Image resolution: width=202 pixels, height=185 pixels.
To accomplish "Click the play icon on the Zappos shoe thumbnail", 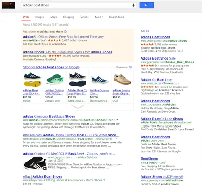I will tap(45, 168).
